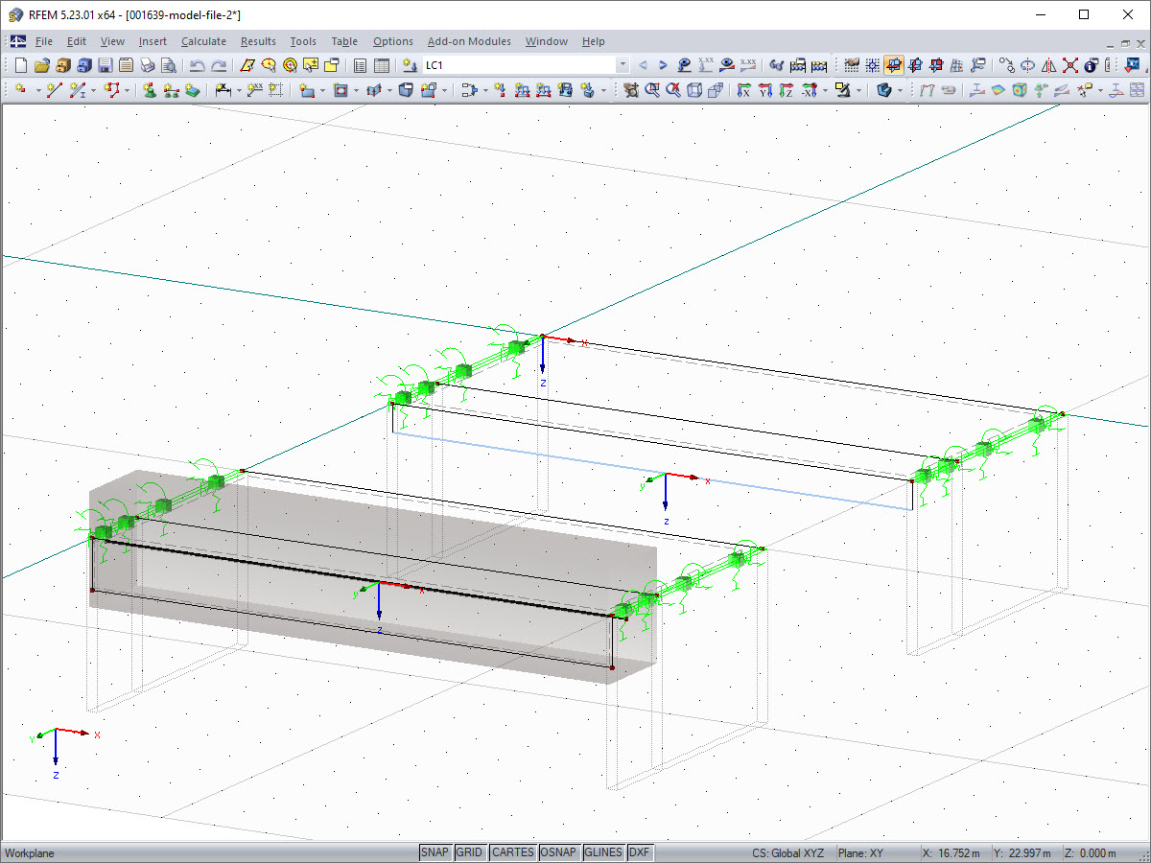Expand the new node tool dropdown arrow
The image size is (1151, 863).
37,90
